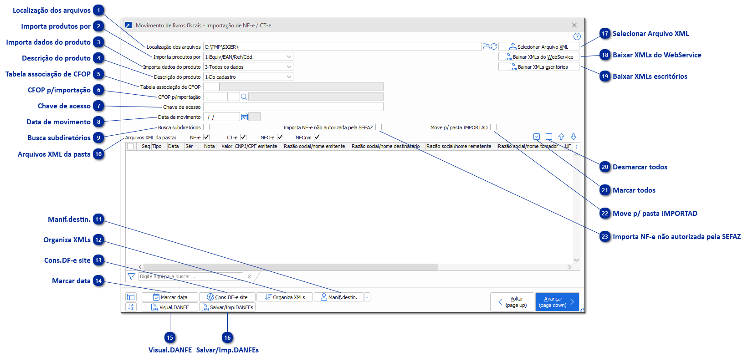748x362 pixels.
Task: Click the Cons.DF-e site button
Action: [227, 297]
